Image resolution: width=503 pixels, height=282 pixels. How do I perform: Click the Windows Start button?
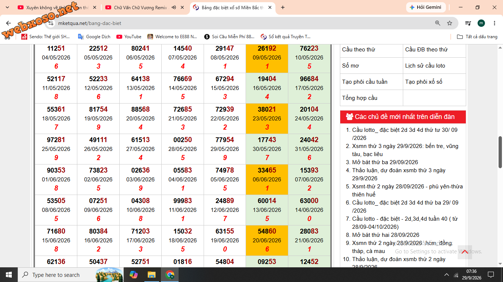click(9, 275)
